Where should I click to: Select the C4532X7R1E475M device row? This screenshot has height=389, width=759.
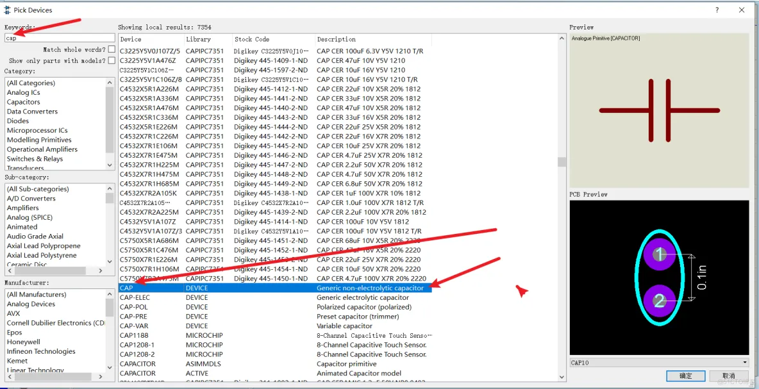[x=275, y=155]
